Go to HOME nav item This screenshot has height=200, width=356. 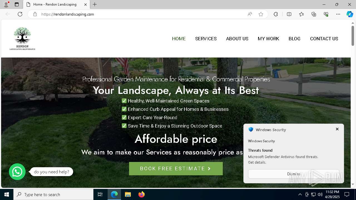179,39
